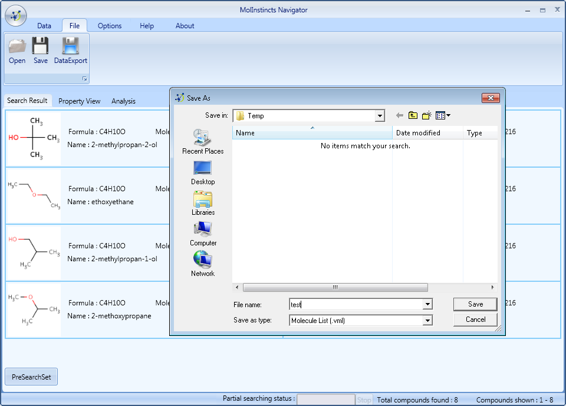Image resolution: width=566 pixels, height=406 pixels.
Task: Switch to the Analysis tab
Action: click(123, 101)
